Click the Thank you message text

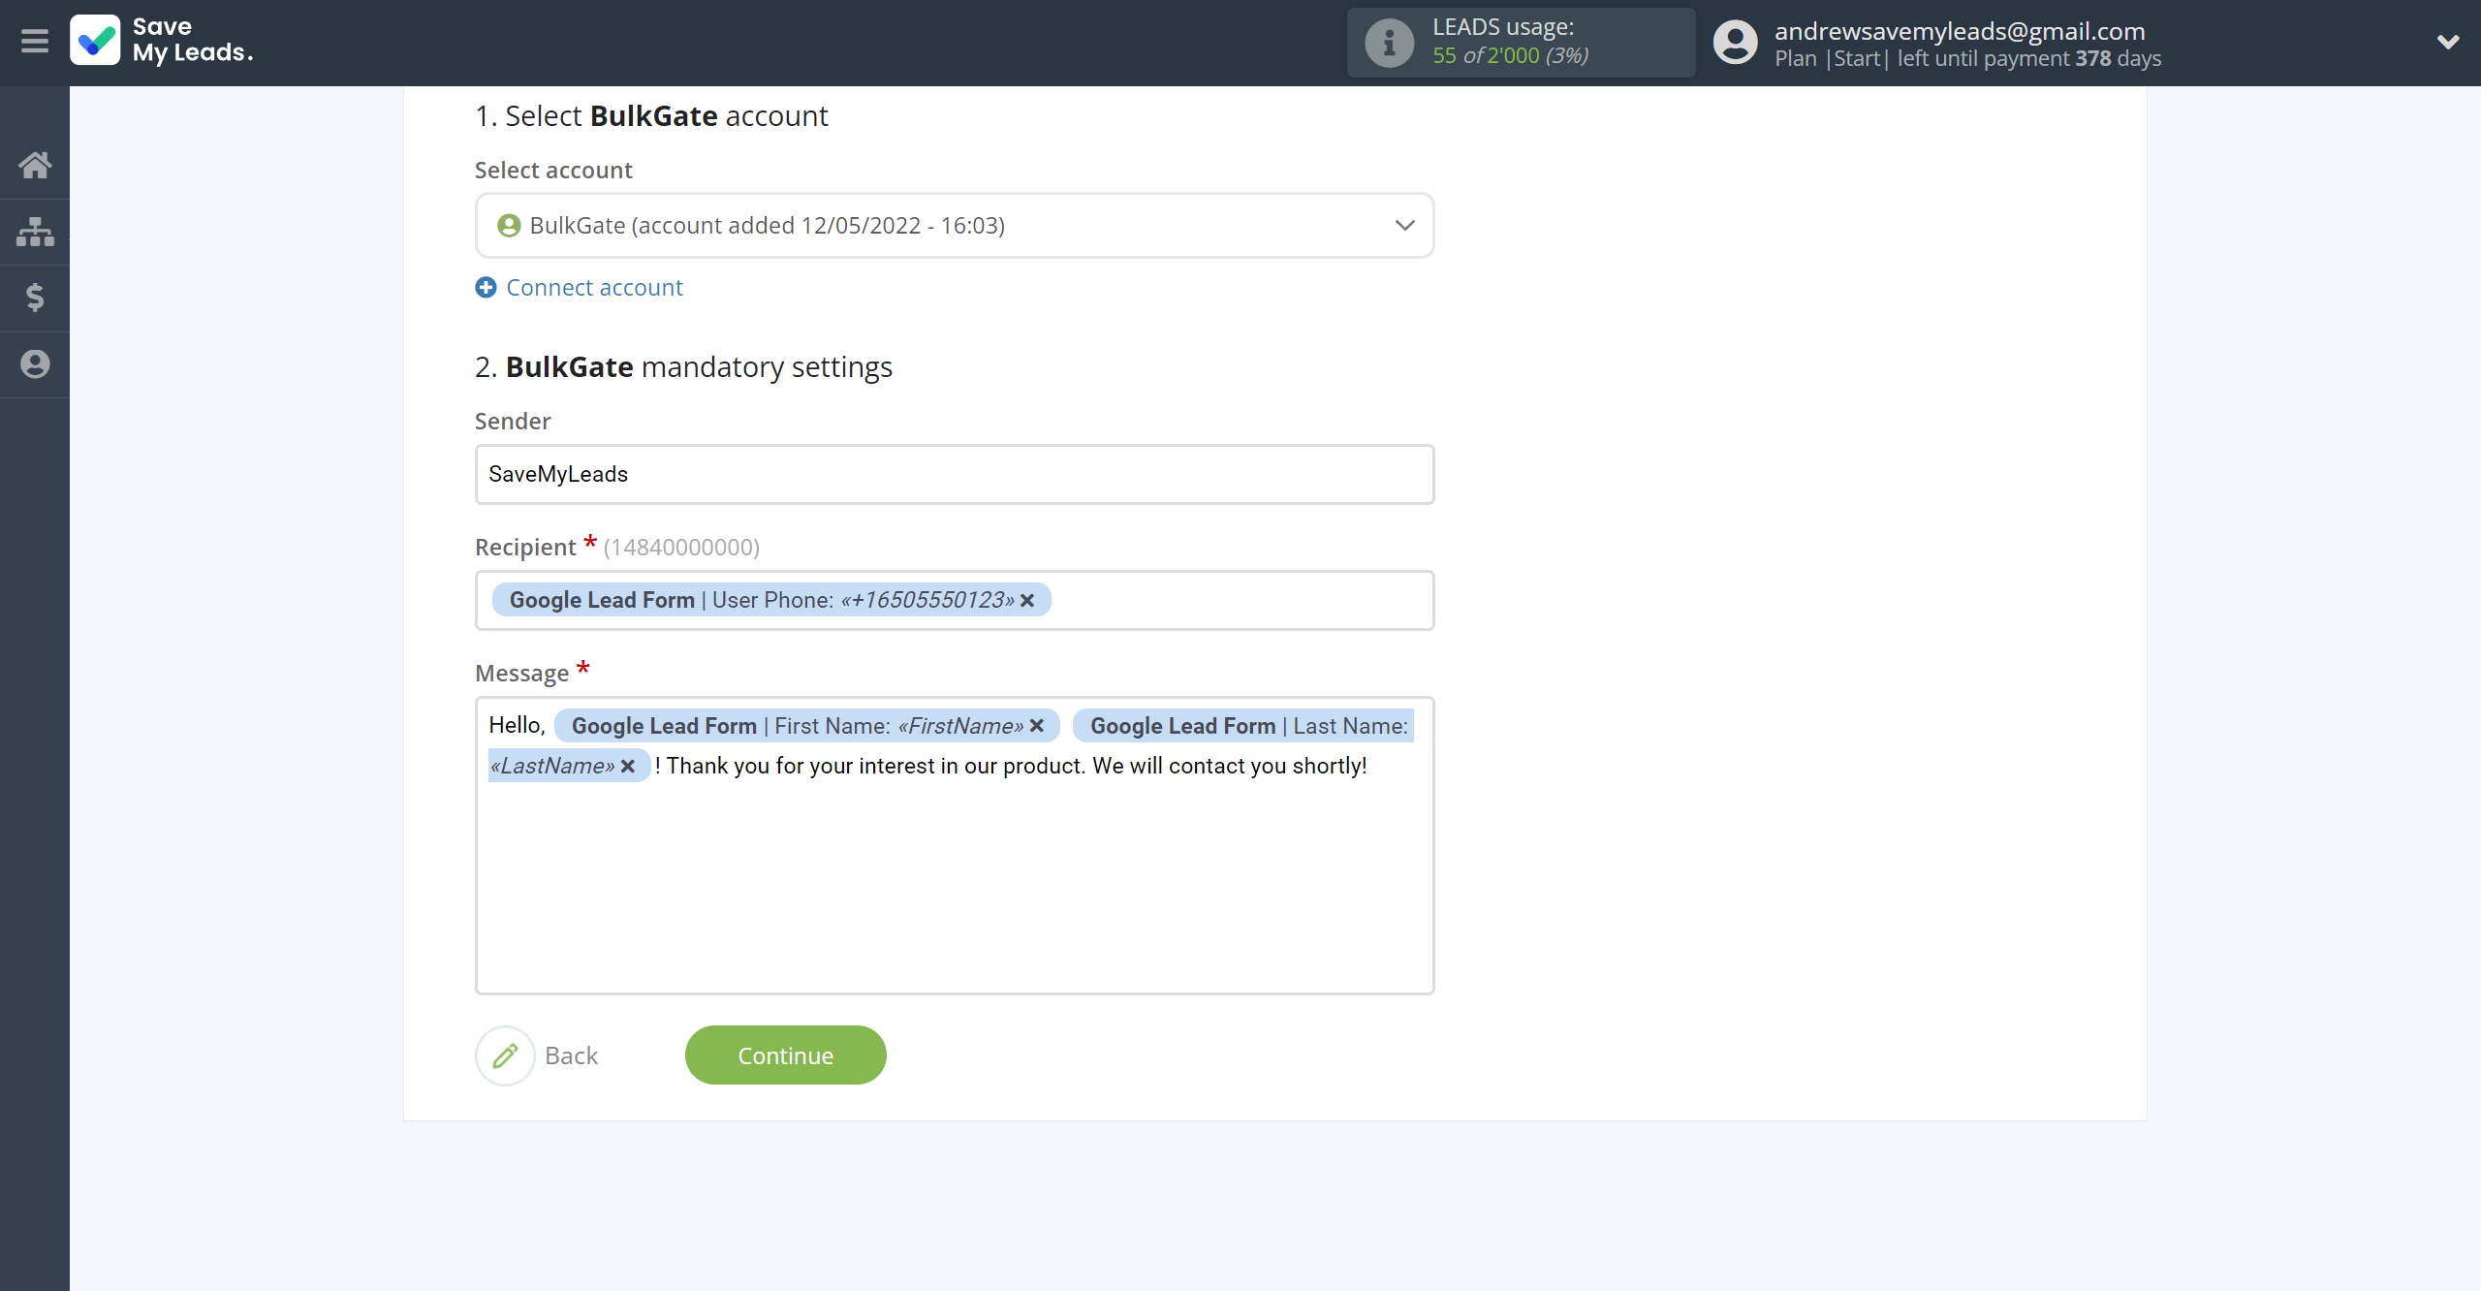tap(1011, 767)
